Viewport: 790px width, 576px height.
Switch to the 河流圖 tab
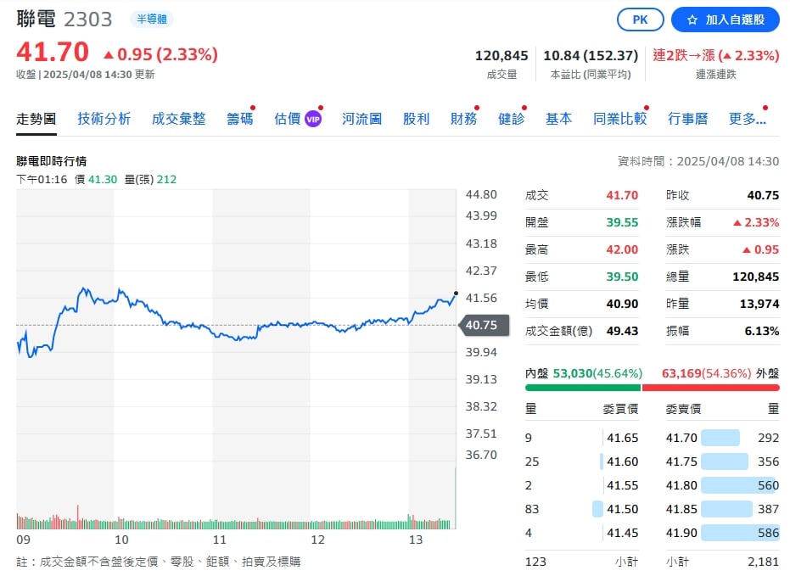coord(361,120)
